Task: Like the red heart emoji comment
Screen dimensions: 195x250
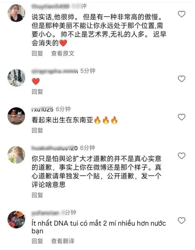Action: [181, 79]
